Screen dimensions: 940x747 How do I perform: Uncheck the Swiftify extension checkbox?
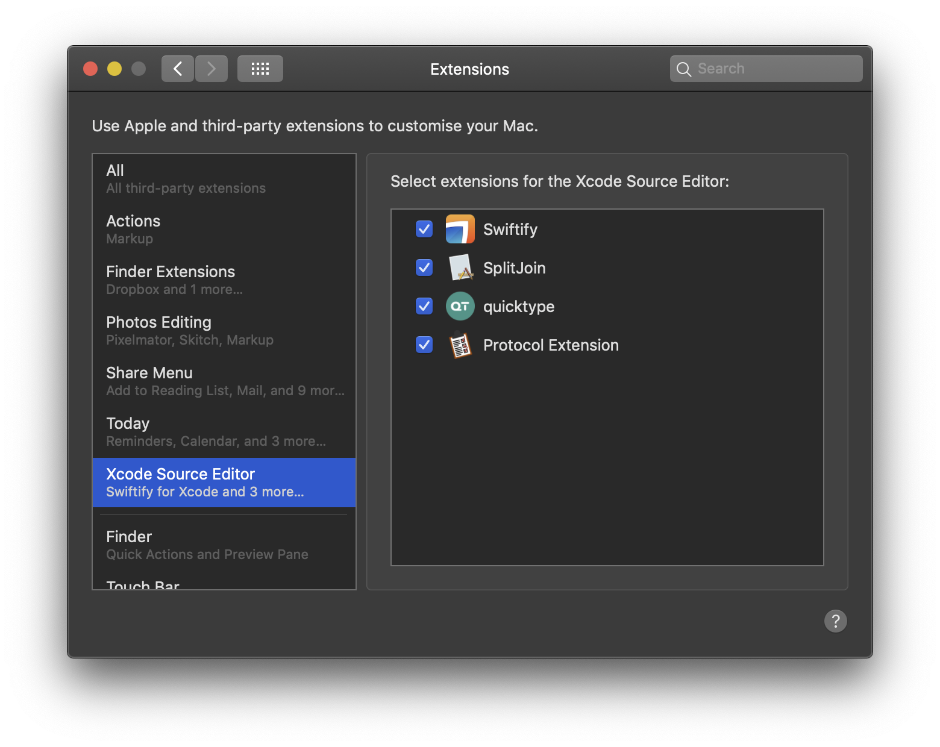pyautogui.click(x=424, y=229)
